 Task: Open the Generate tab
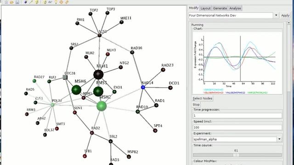[220, 8]
